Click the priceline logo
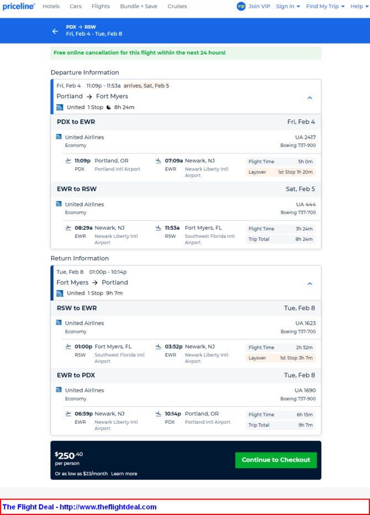 coord(19,6)
